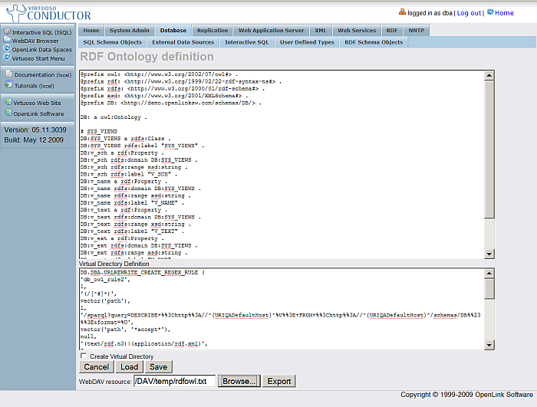Open the Web Application Server tab
This screenshot has height=407, width=537.
(x=272, y=31)
